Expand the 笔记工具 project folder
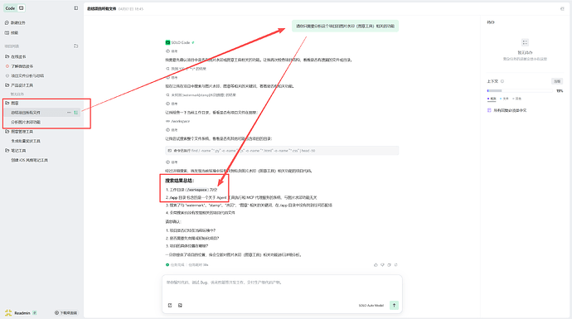 (x=15, y=151)
